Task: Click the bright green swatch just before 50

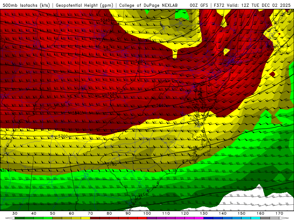Action: pos(48,218)
